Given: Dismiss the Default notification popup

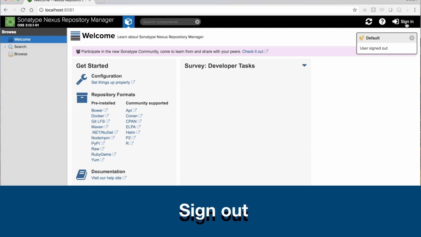Looking at the screenshot, I should [x=412, y=38].
